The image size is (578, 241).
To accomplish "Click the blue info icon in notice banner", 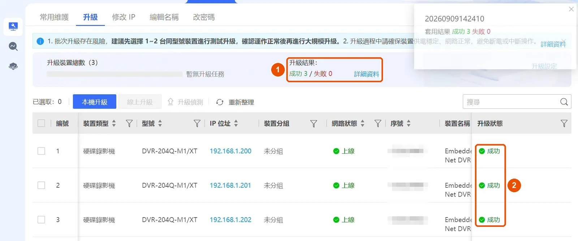I will [40, 41].
